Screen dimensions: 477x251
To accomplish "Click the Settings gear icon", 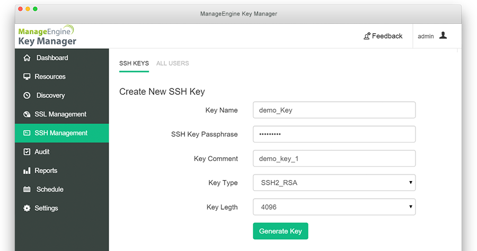I will [x=27, y=209].
